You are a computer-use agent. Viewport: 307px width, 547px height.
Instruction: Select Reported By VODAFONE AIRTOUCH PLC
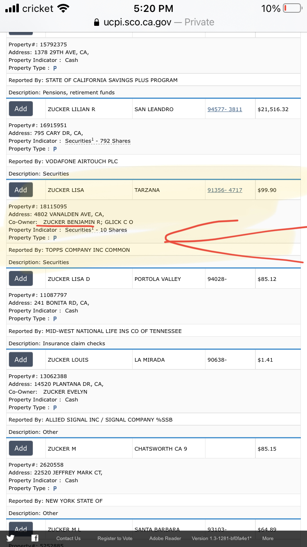81,161
